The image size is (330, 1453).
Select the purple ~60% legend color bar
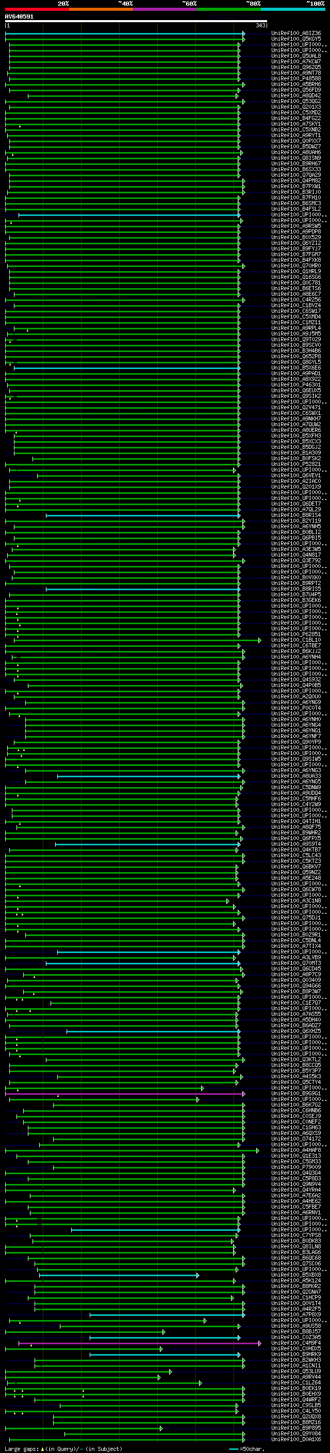[x=164, y=9]
